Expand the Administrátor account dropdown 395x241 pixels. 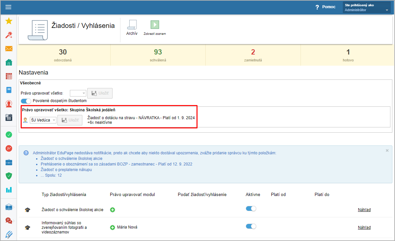(366, 7)
